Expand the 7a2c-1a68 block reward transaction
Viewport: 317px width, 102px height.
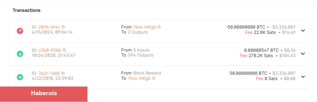[303, 77]
